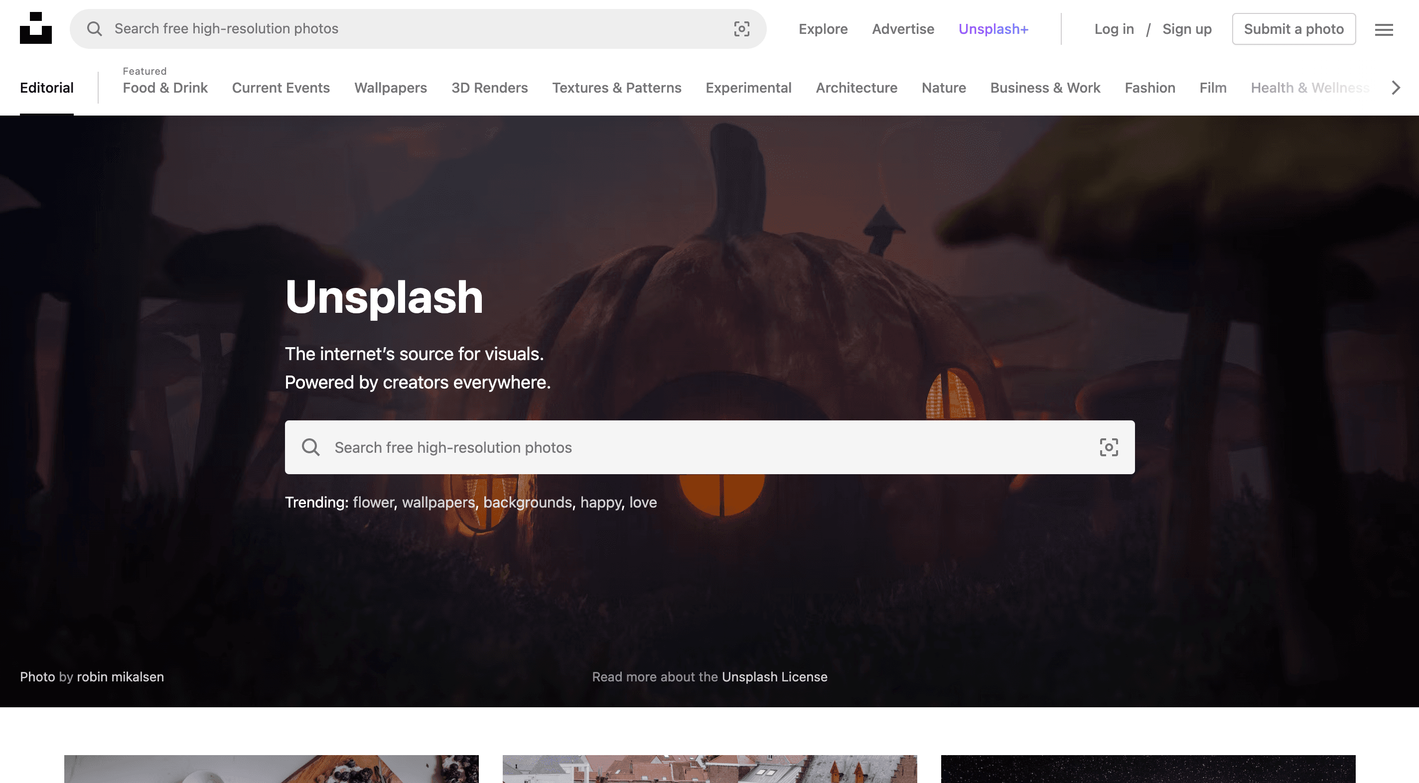Image resolution: width=1419 pixels, height=783 pixels.
Task: Open the starry night sky photo thumbnail
Action: click(x=1148, y=769)
